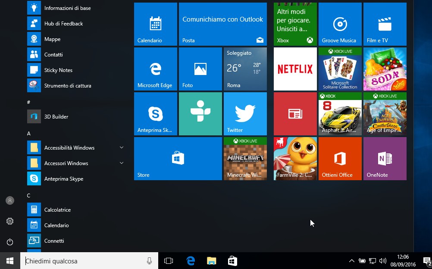Viewport: 432px width, 269px height.
Task: Open Store from the taskbar
Action: [x=232, y=261]
